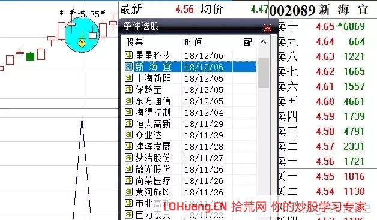Click the 18/11/28 date cell
Image resolution: width=377 pixels, height=220 pixels.
point(204,147)
